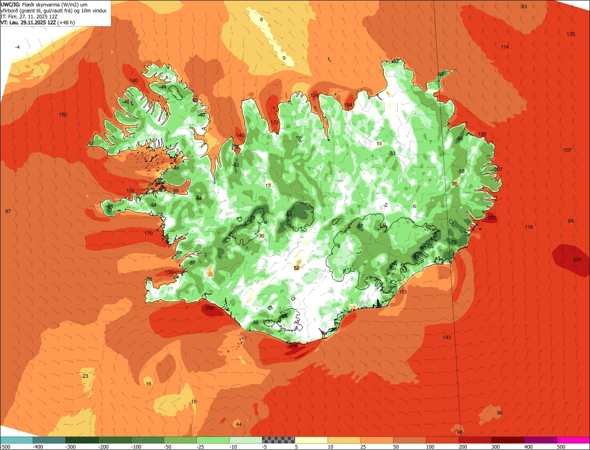Click the flux value 172 in the northern fjord

pyautogui.click(x=275, y=123)
